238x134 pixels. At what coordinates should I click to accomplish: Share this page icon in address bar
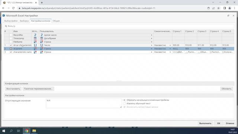213,8
